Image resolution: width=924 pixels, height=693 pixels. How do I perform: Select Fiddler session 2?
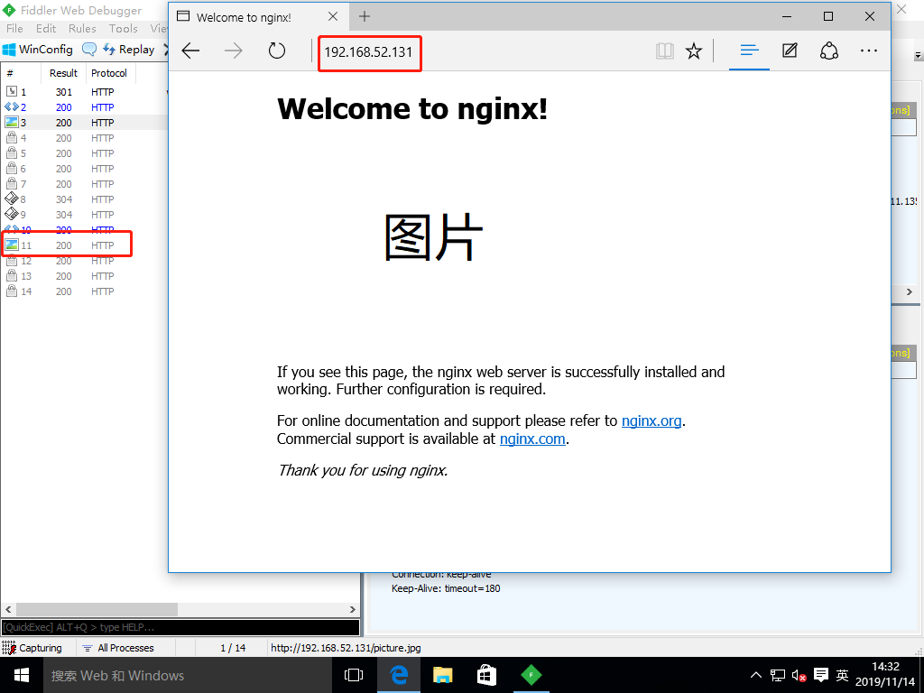pyautogui.click(x=84, y=107)
